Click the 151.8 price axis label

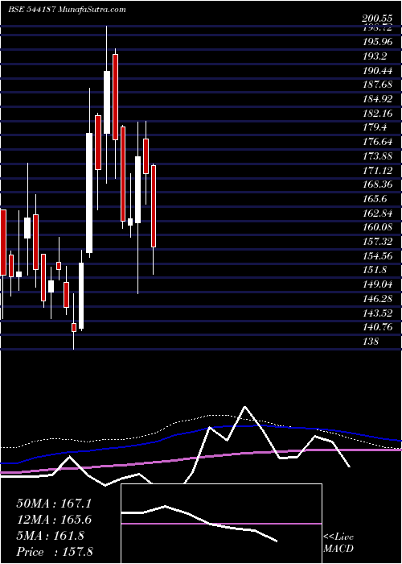point(375,270)
